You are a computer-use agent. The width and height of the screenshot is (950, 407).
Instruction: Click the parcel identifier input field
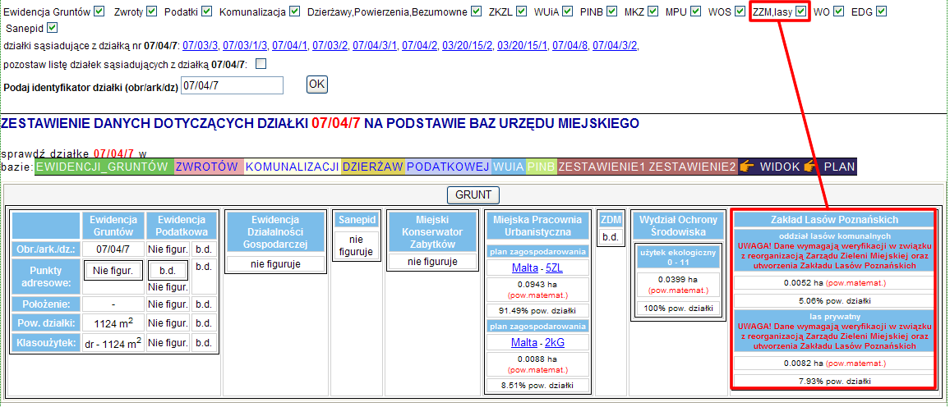(x=232, y=85)
